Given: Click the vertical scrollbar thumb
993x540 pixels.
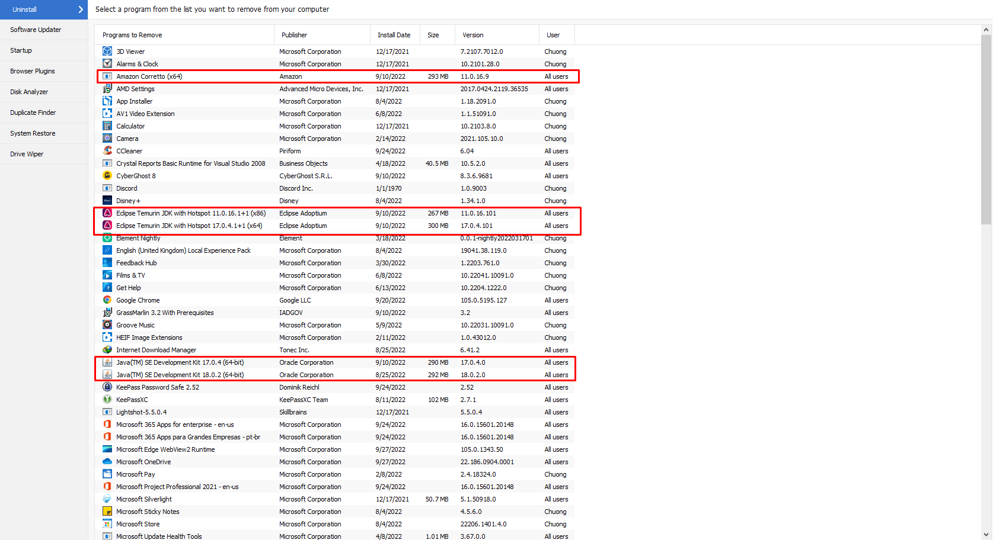Looking at the screenshot, I should coord(986,129).
